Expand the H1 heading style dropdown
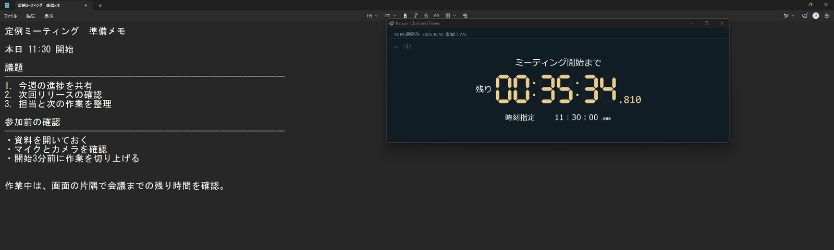 pos(372,16)
